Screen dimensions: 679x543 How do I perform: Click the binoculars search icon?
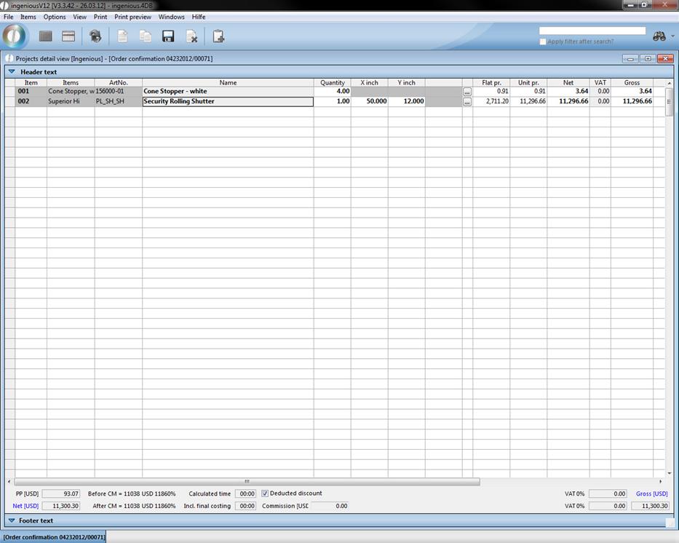click(659, 36)
